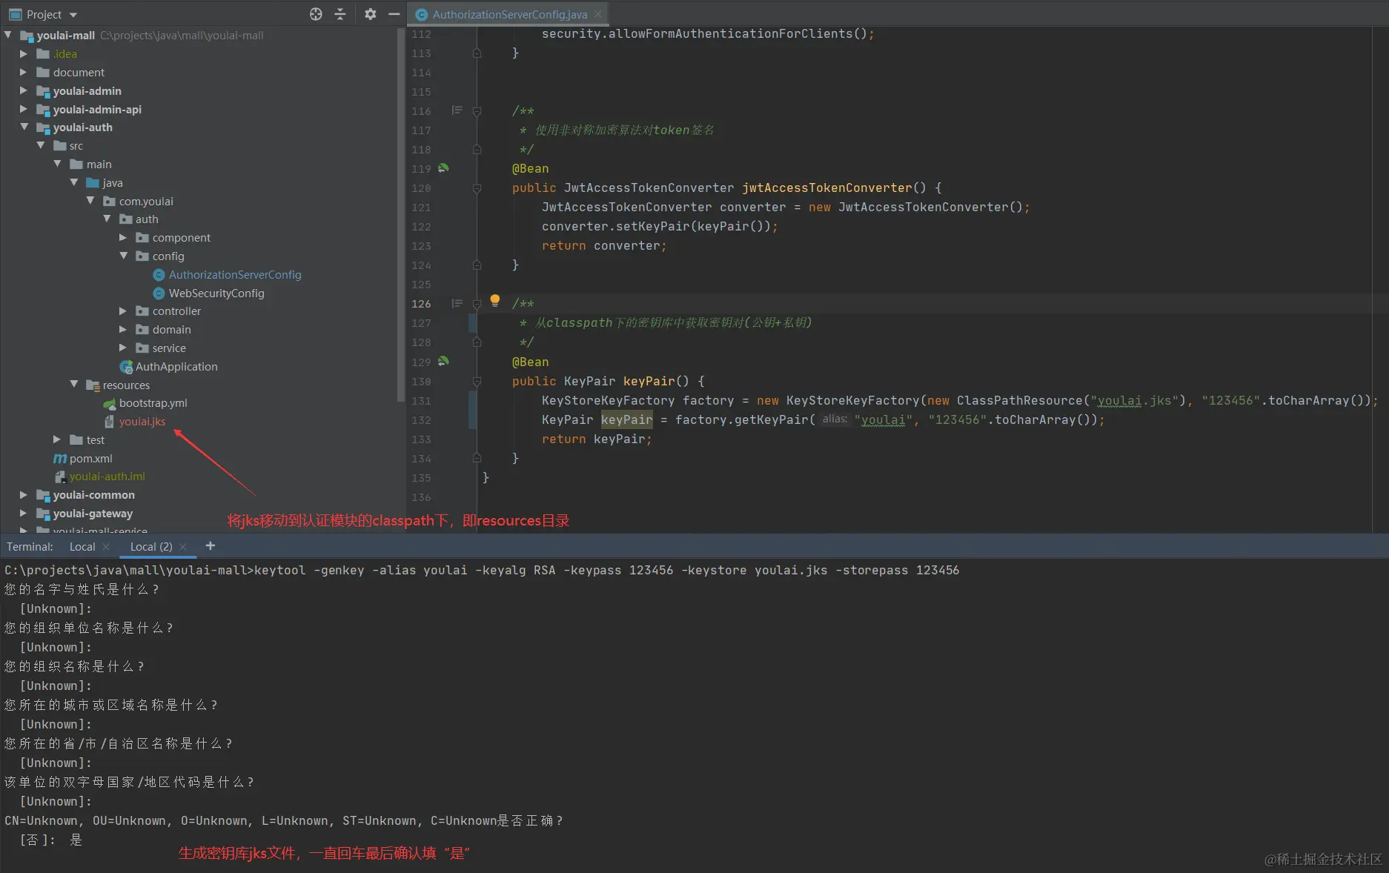The width and height of the screenshot is (1389, 873).
Task: Switch to the Local terminal tab
Action: [x=82, y=546]
